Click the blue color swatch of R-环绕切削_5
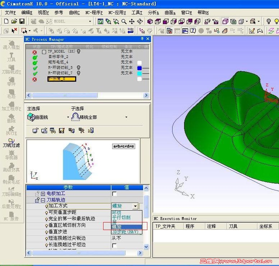279x266 pixels. pyautogui.click(x=139, y=68)
